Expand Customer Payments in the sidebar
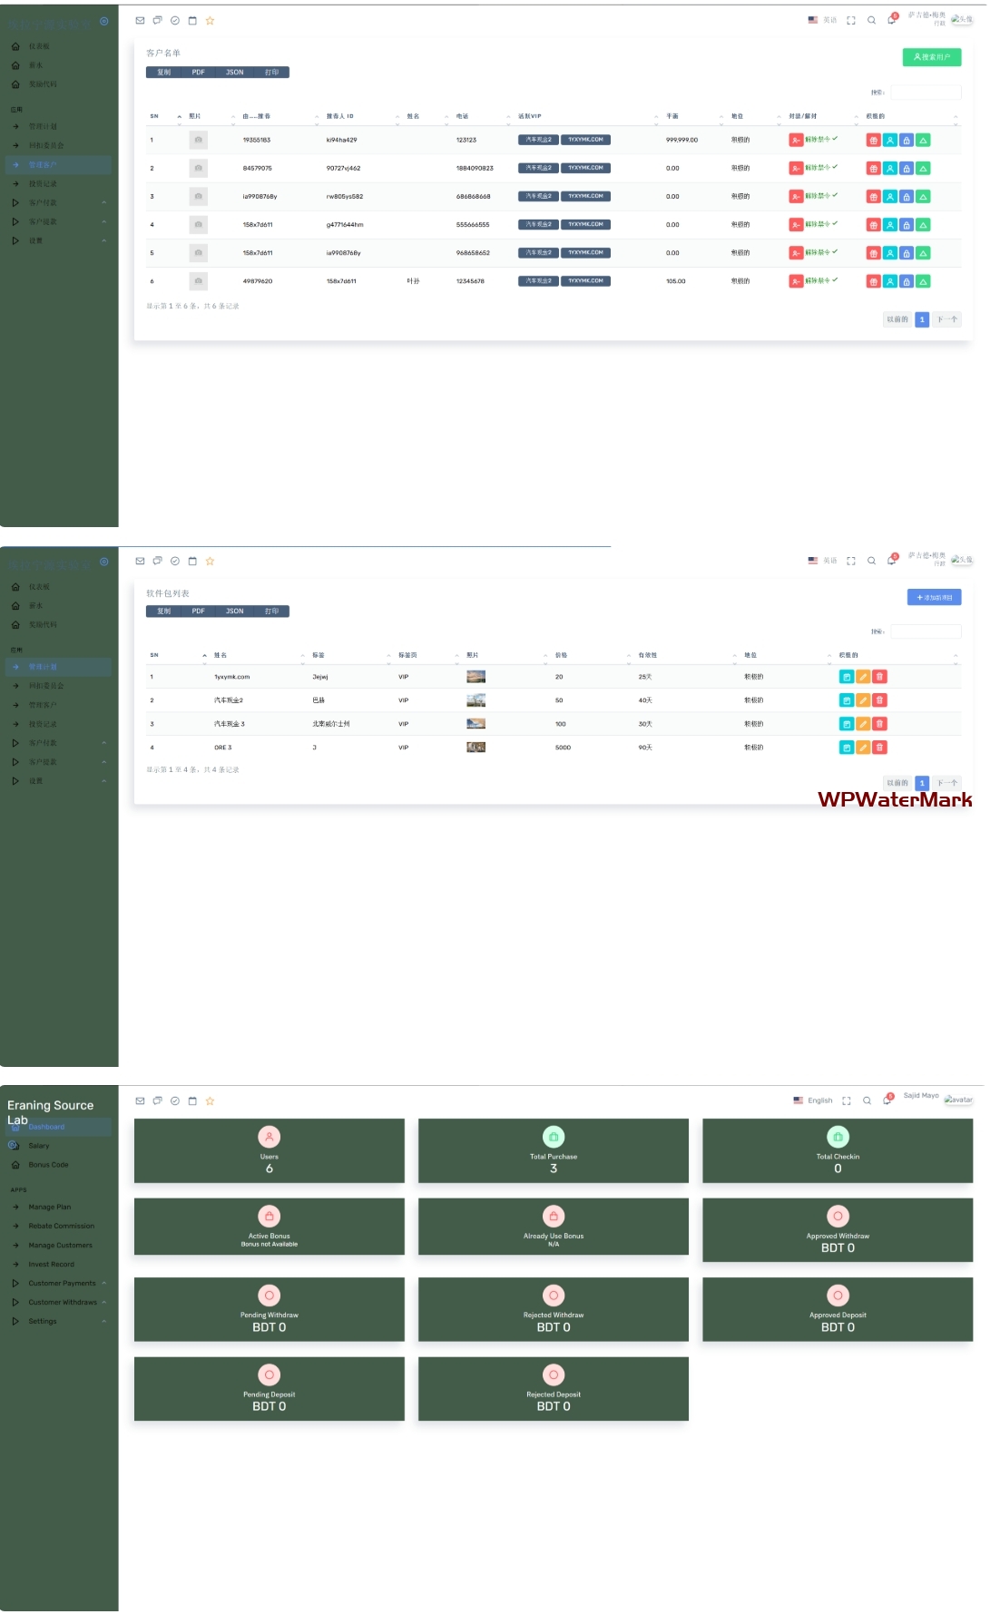The height and width of the screenshot is (1614, 1000). click(62, 1283)
